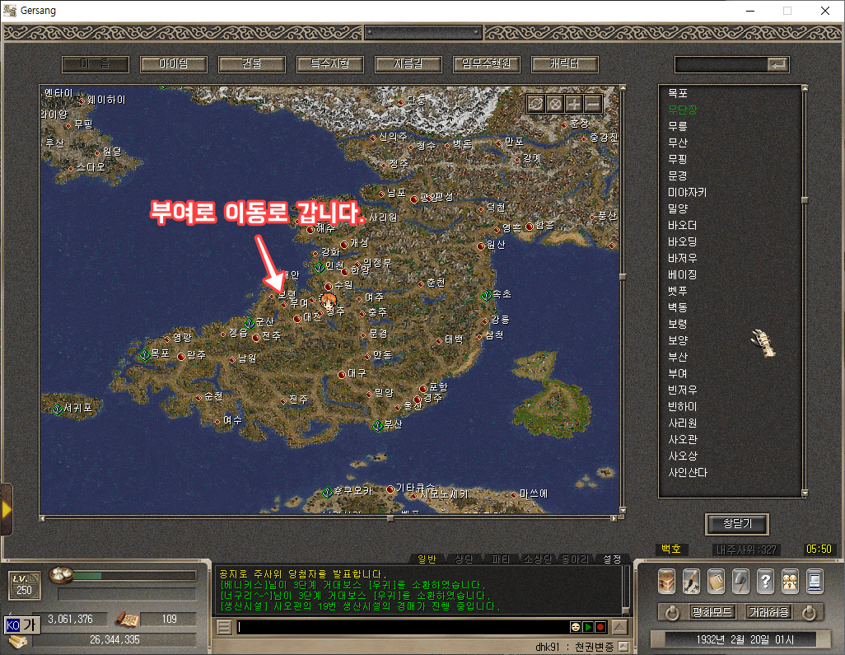Click the emoticon smiley icon in chat bar
The width and height of the screenshot is (845, 655).
pyautogui.click(x=576, y=627)
